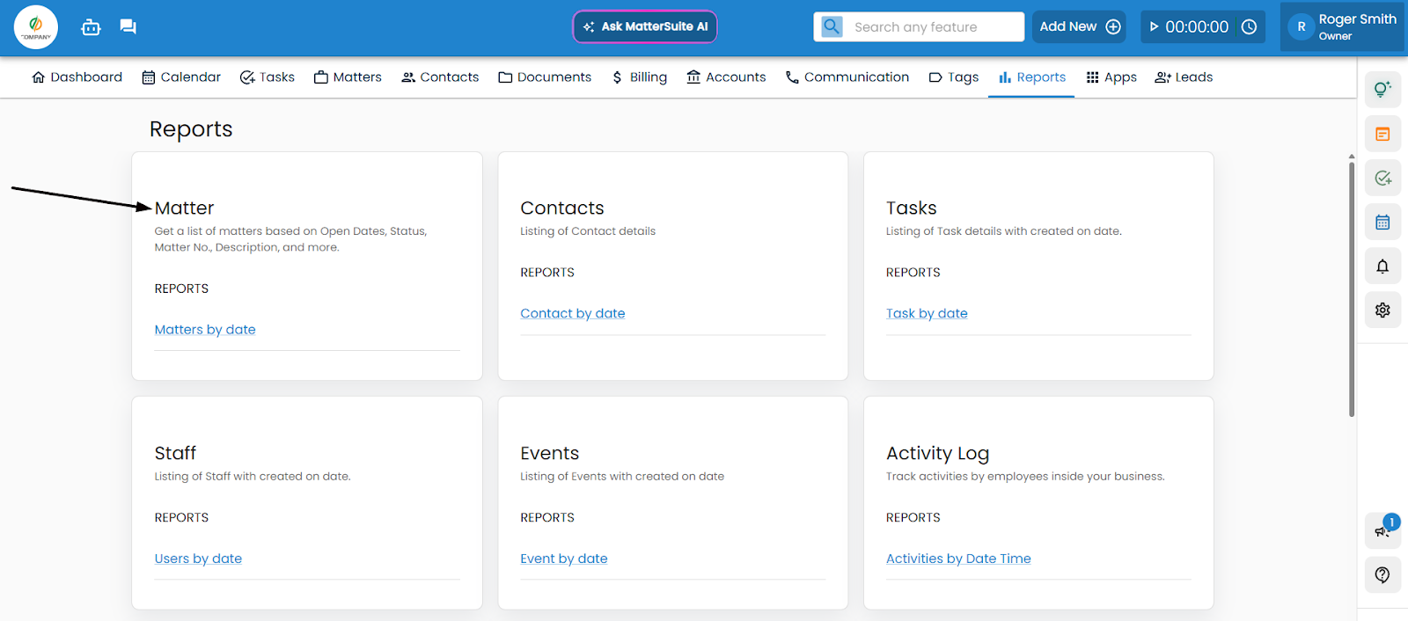
Task: Click the timer clock icon
Action: (1249, 27)
